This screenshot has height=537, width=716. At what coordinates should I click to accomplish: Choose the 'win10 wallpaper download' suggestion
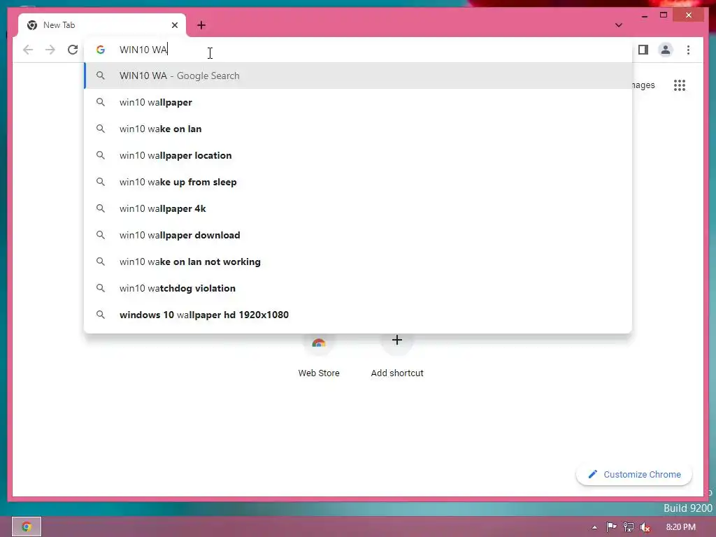(358, 235)
